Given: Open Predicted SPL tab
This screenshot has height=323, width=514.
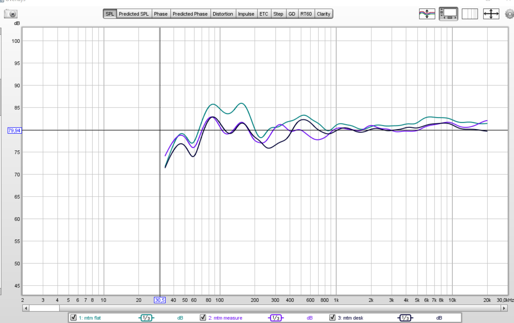Looking at the screenshot, I should [x=134, y=14].
